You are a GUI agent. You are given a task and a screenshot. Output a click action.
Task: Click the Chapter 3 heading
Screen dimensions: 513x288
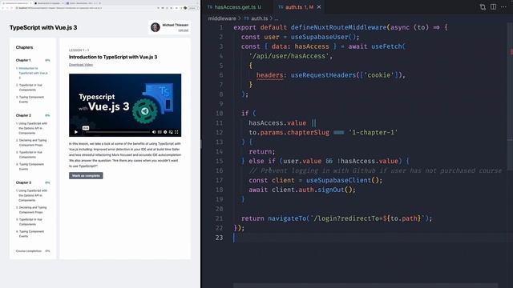click(x=23, y=182)
